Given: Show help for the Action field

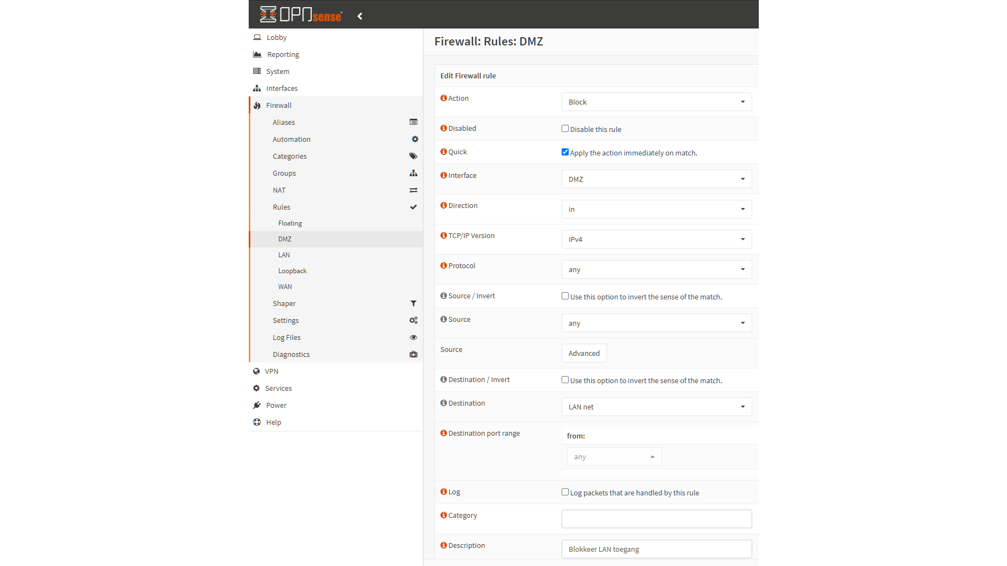Looking at the screenshot, I should tap(444, 98).
